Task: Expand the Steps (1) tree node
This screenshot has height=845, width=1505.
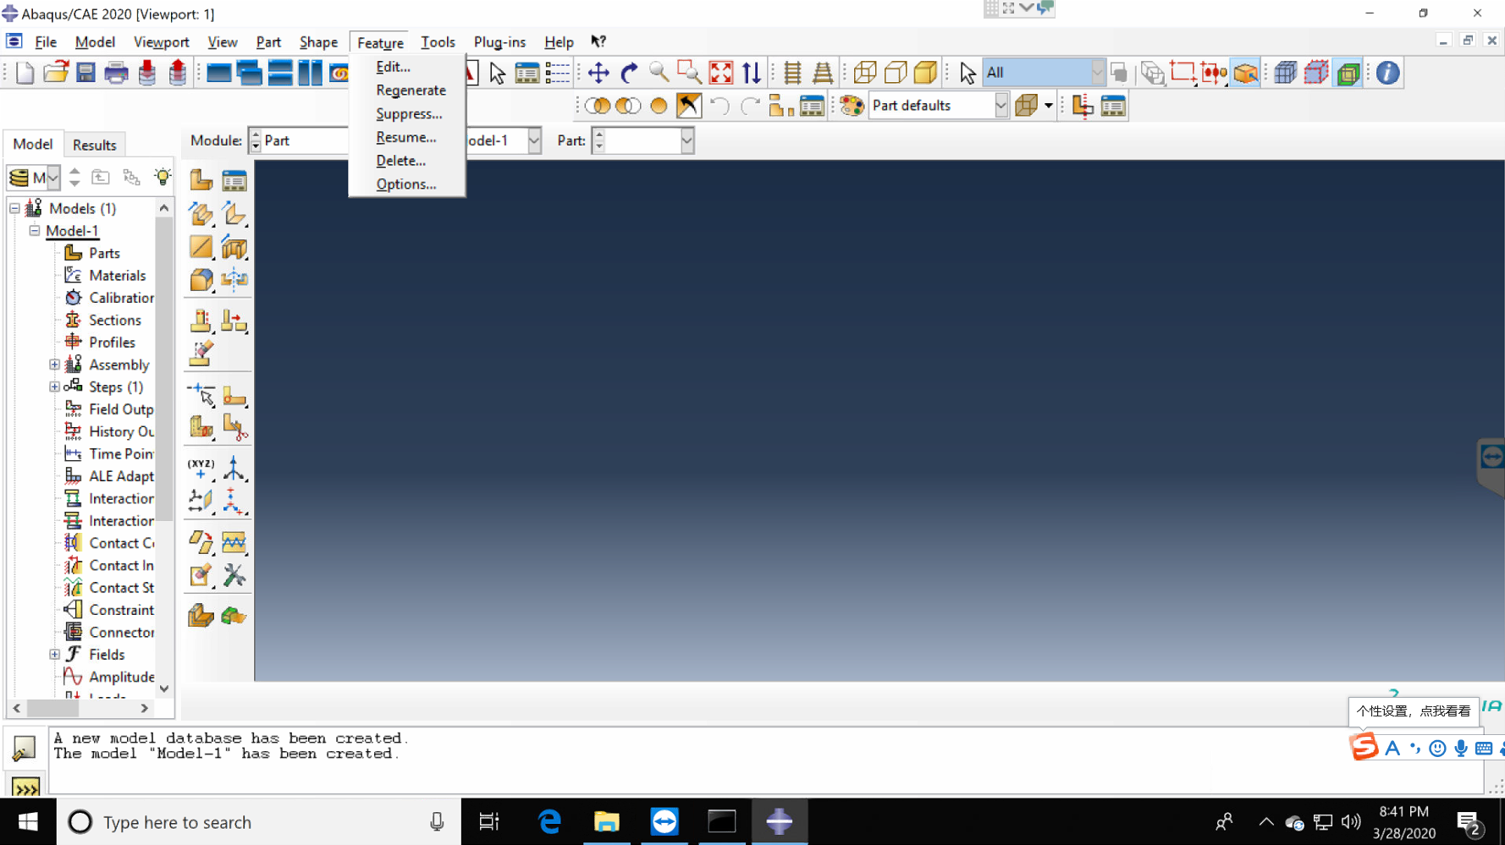Action: click(54, 387)
